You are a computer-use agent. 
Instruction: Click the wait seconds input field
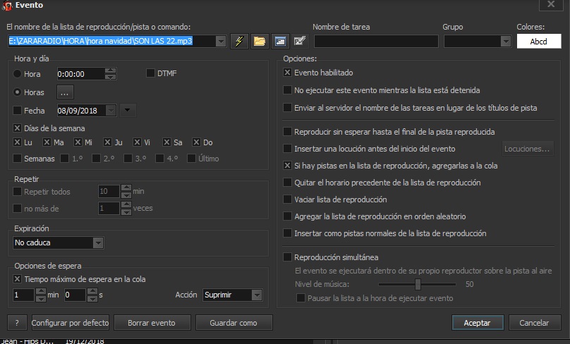coord(75,295)
